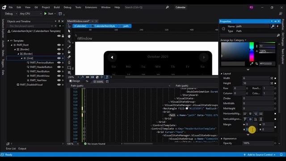Open the Extensions menu
The height and width of the screenshot is (161, 286).
coord(91,7)
